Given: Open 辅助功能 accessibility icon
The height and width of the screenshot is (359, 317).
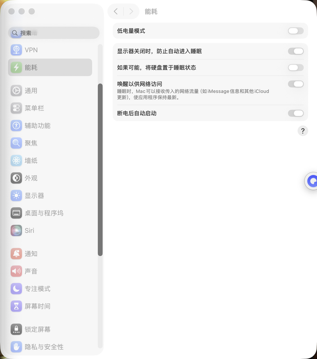Looking at the screenshot, I should coord(16,126).
